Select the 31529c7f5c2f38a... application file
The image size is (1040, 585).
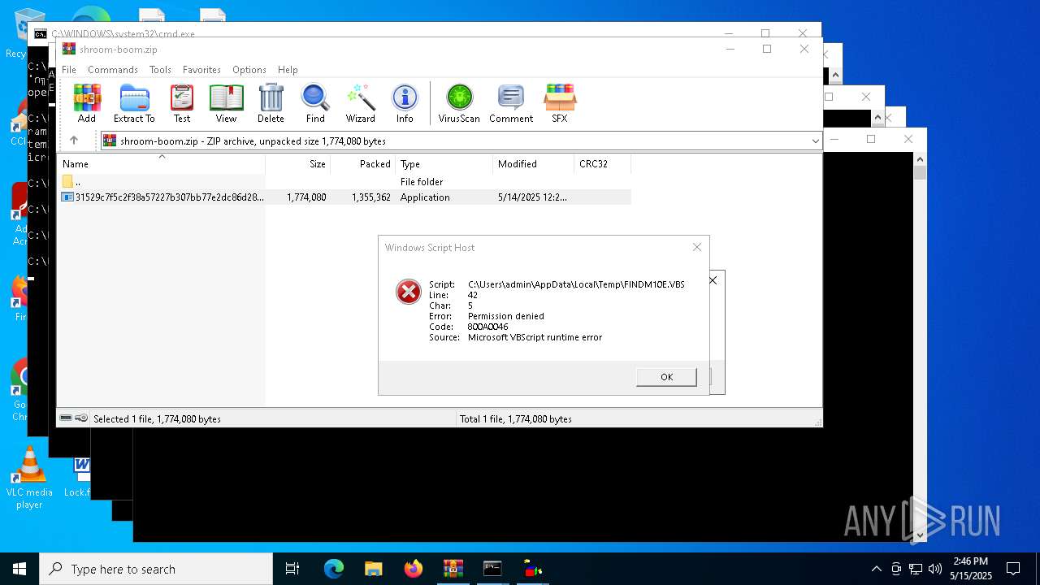point(344,197)
